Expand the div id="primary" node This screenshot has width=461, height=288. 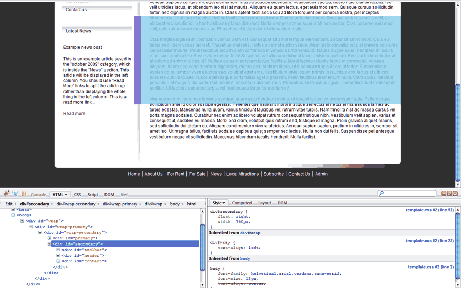(49, 238)
